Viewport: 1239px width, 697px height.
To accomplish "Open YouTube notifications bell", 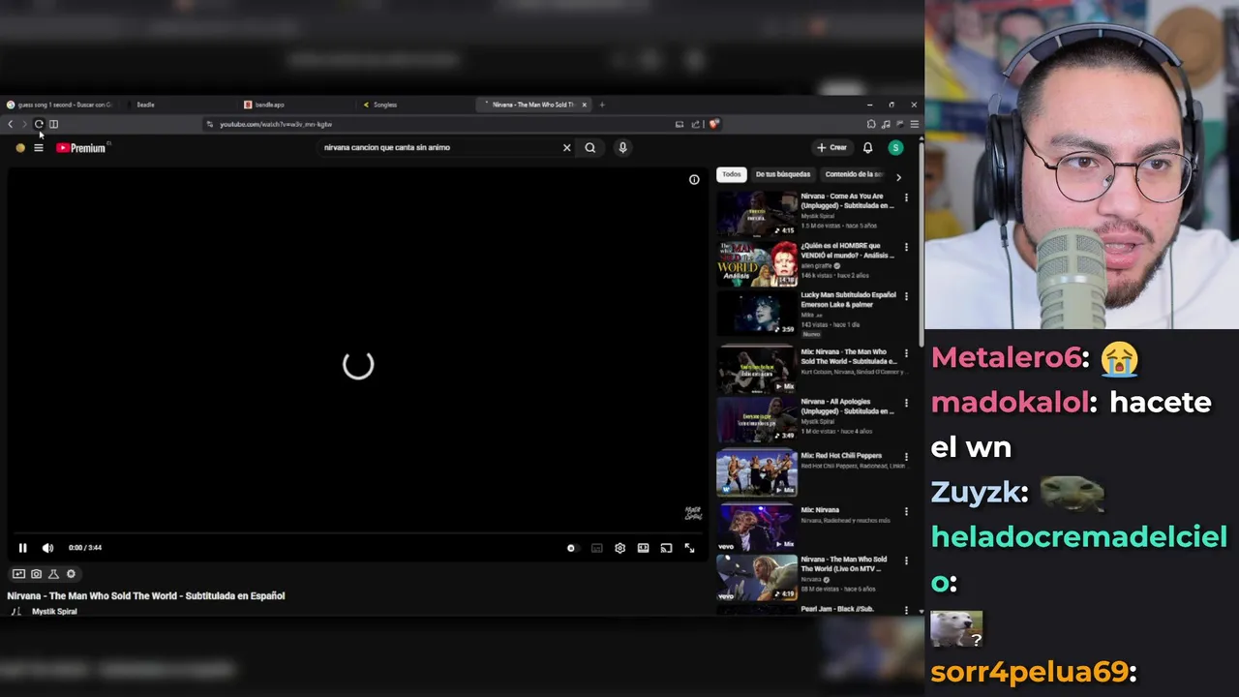I will coord(867,148).
